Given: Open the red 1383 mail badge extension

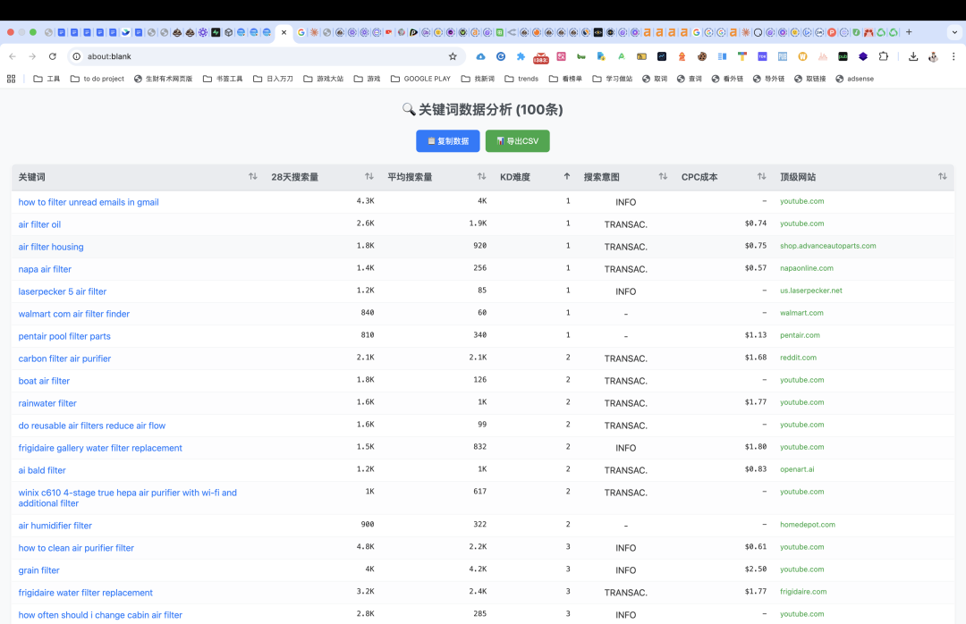Looking at the screenshot, I should 541,57.
